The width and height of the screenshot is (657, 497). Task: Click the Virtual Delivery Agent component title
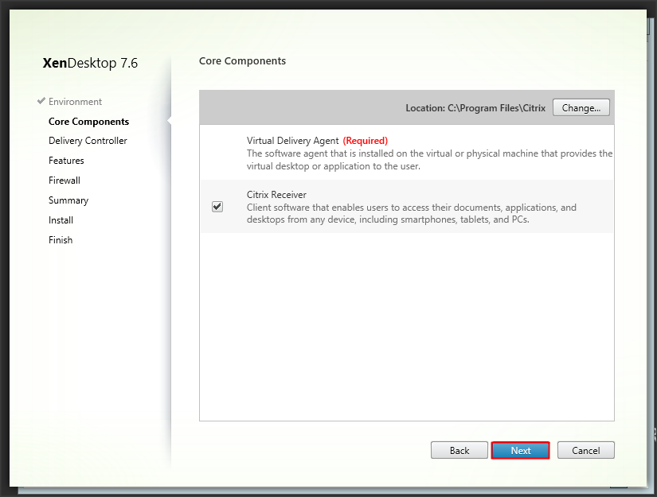pyautogui.click(x=292, y=141)
